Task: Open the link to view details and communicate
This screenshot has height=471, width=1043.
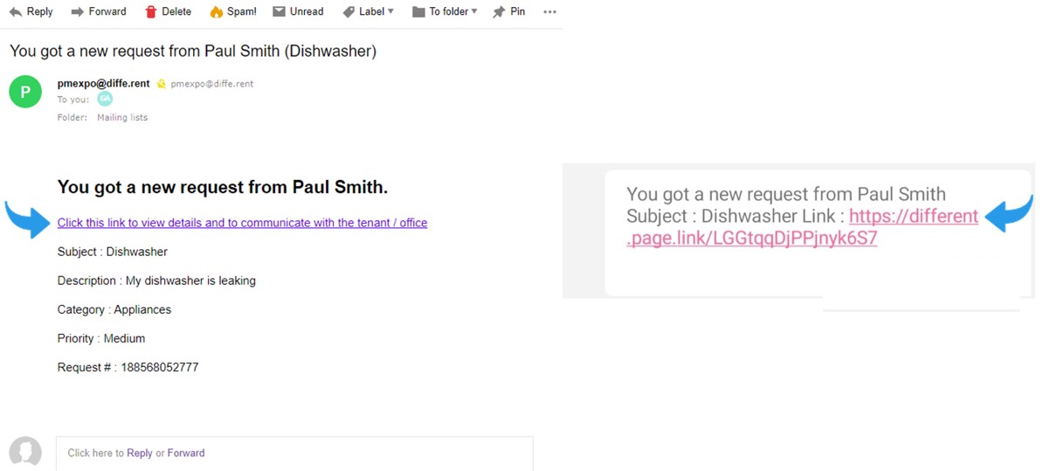Action: click(x=242, y=223)
